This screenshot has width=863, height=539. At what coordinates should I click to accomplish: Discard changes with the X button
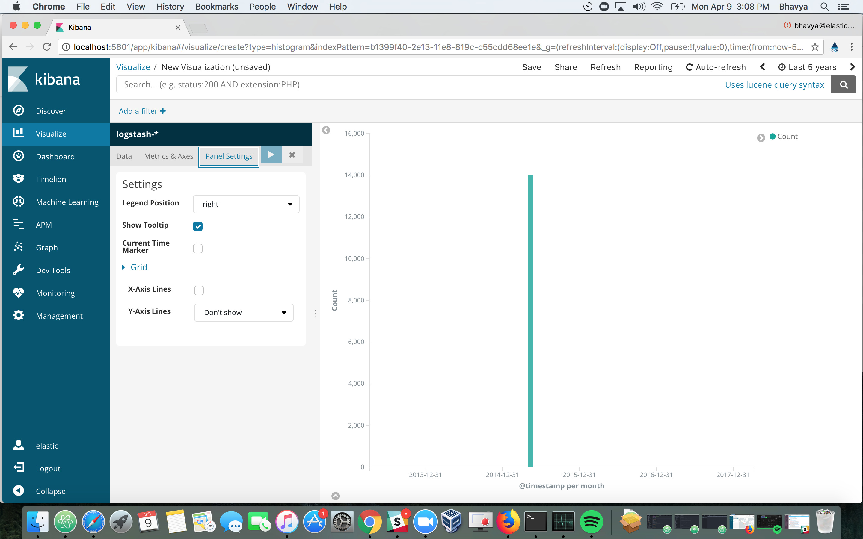292,155
